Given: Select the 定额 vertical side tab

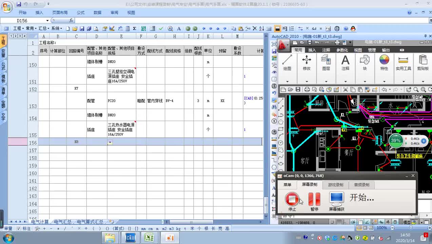Looking at the screenshot, I should [x=3, y=104].
